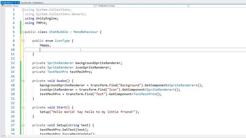The height and width of the screenshot is (138, 246).
Task: Collapse the IconType enum at line 8
Action: click(23, 41)
